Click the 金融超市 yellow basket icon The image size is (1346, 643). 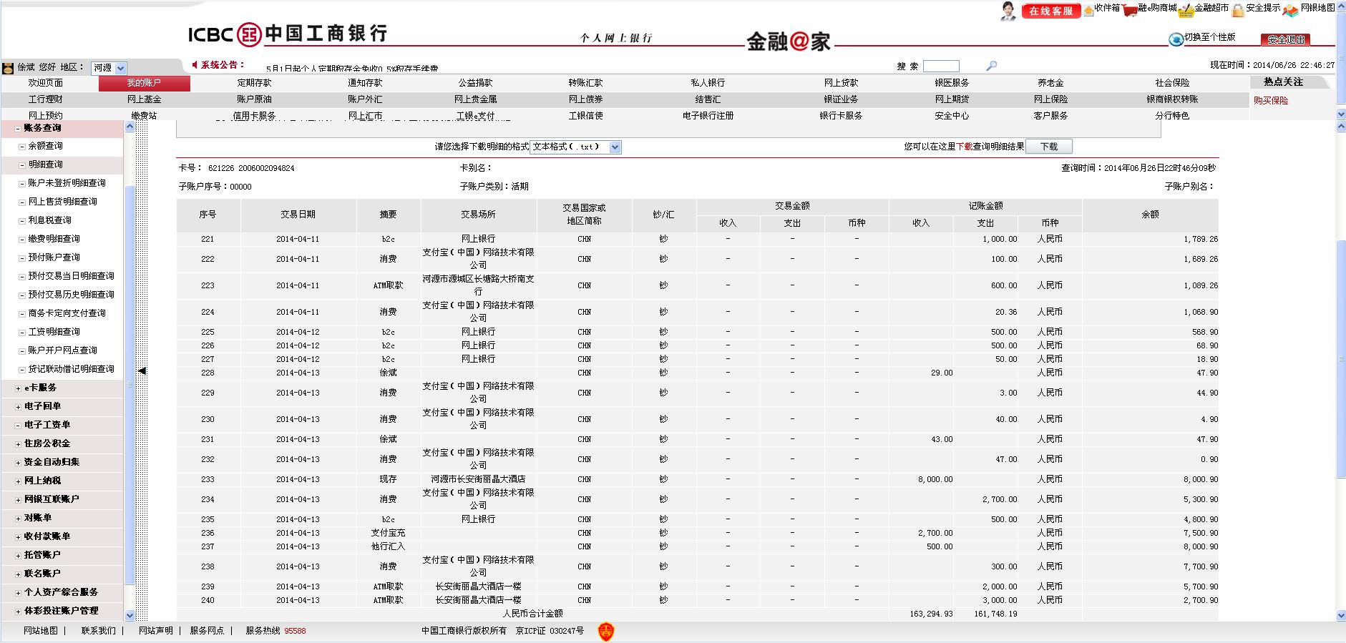(1186, 10)
